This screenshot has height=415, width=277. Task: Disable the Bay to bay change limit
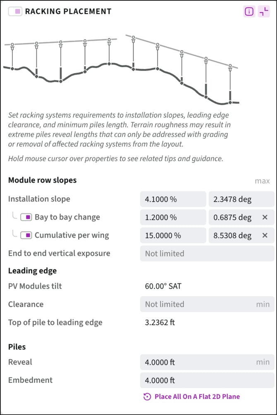[27, 217]
